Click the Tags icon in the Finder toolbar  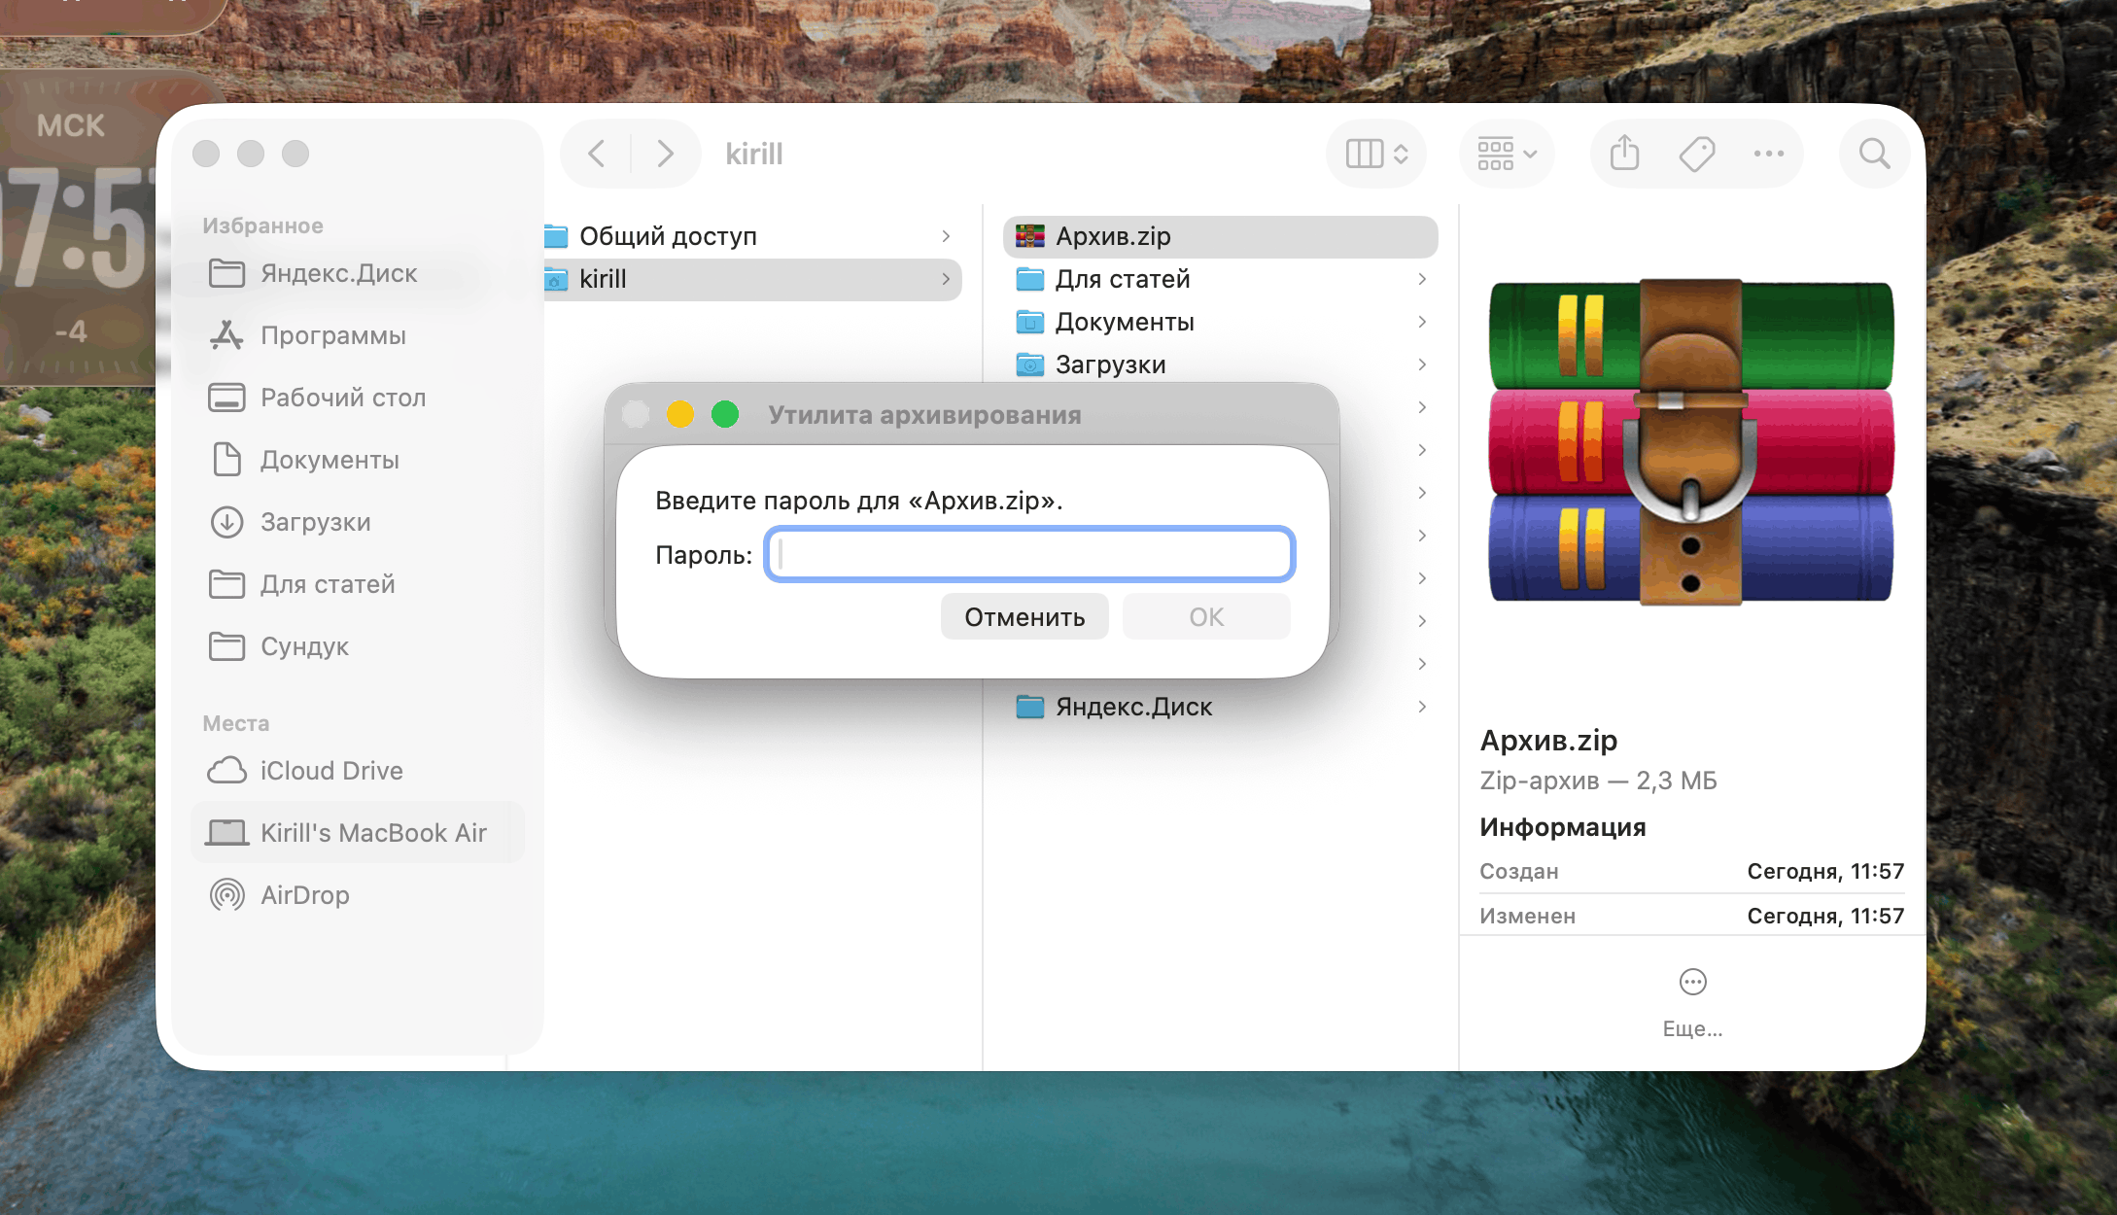(x=1695, y=153)
